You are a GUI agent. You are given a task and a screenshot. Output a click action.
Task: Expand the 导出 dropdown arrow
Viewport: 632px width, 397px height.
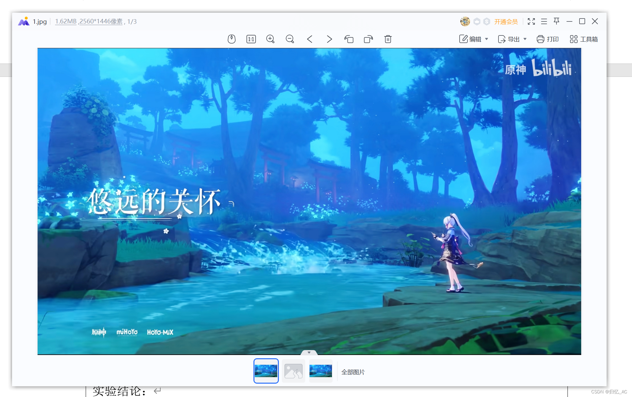[525, 39]
